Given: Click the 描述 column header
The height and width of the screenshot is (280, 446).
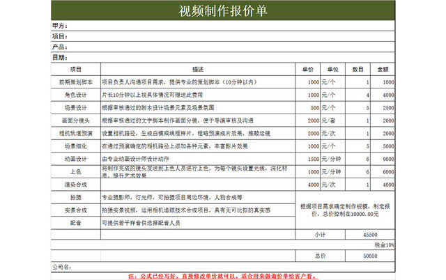Looking at the screenshot, I should click(198, 69).
